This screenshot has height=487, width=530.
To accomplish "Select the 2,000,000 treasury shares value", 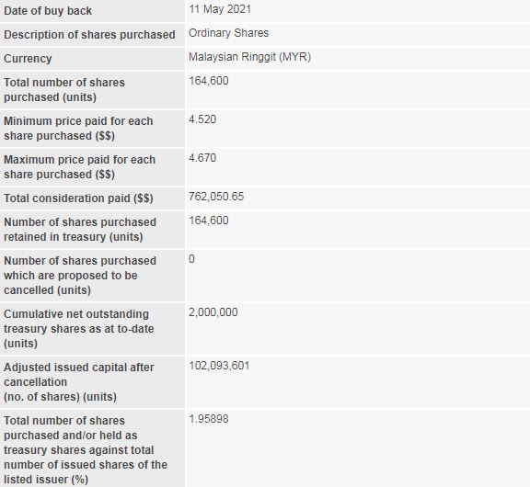I will (x=213, y=312).
